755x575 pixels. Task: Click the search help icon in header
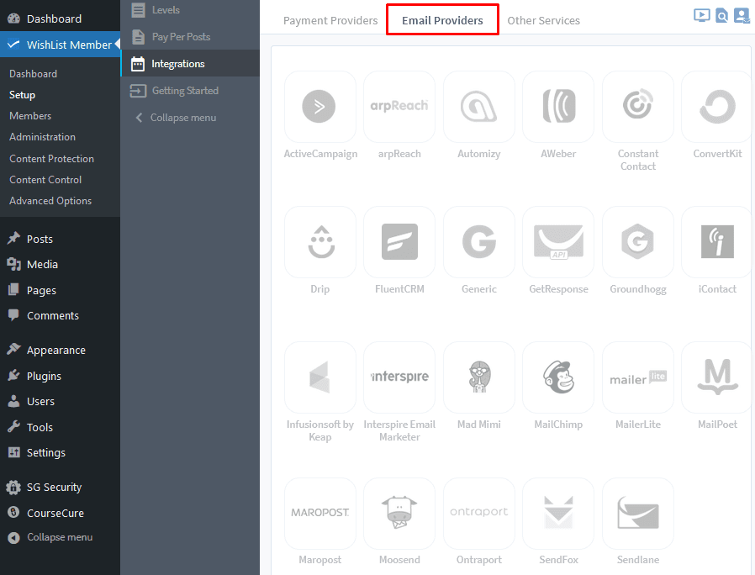coord(721,15)
